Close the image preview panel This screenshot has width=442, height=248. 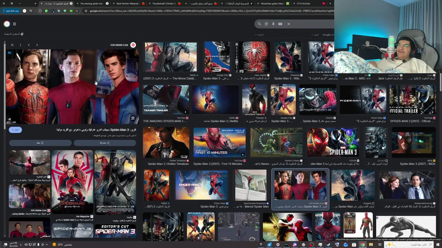pos(12,45)
